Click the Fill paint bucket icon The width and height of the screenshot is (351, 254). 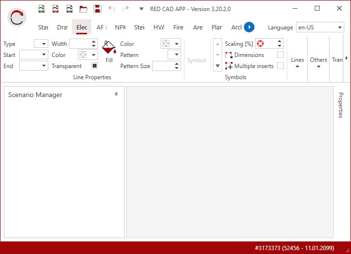(x=109, y=47)
